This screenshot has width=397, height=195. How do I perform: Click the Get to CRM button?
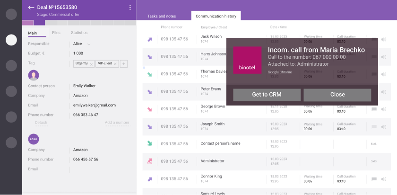click(x=267, y=95)
